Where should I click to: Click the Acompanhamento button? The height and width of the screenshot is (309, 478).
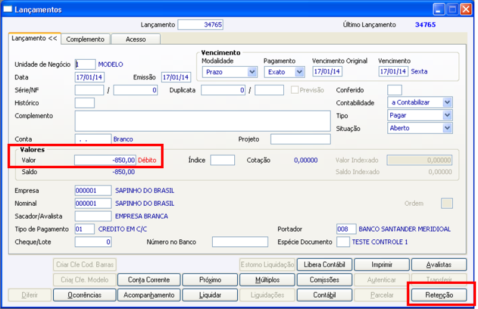[x=149, y=295]
